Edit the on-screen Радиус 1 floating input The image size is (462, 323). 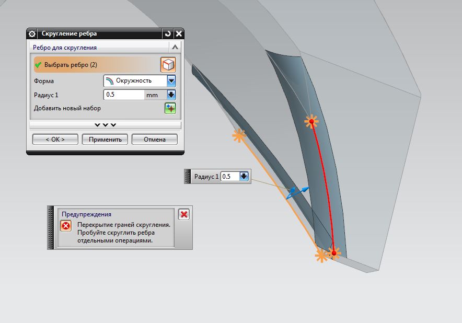pyautogui.click(x=230, y=176)
